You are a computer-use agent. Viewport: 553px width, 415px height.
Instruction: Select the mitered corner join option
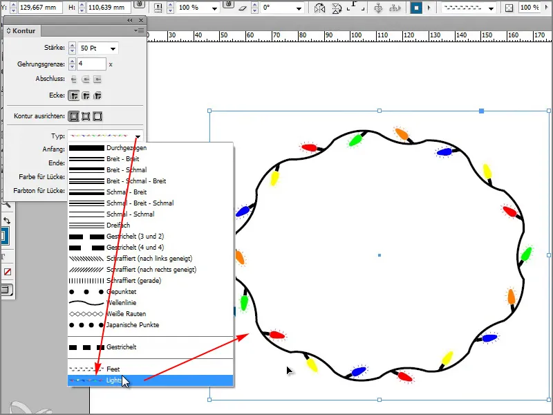75,95
